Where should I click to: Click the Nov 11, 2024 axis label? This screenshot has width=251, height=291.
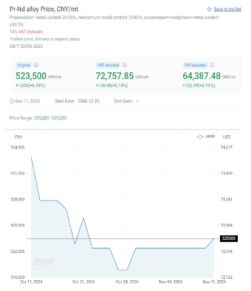point(214,282)
